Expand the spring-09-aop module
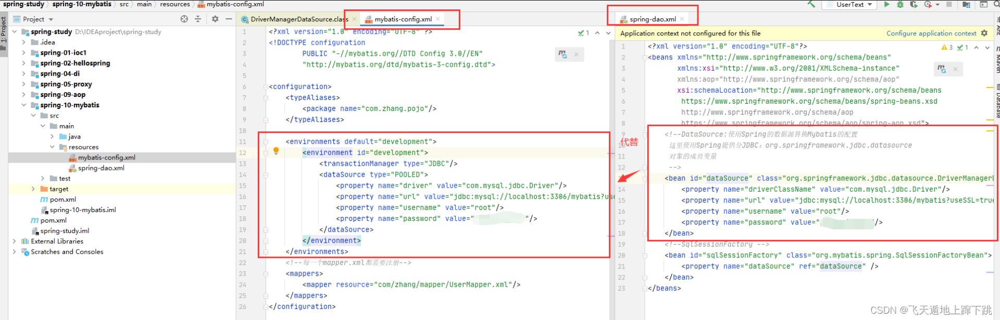Viewport: 1000px width, 320px height. (x=24, y=94)
